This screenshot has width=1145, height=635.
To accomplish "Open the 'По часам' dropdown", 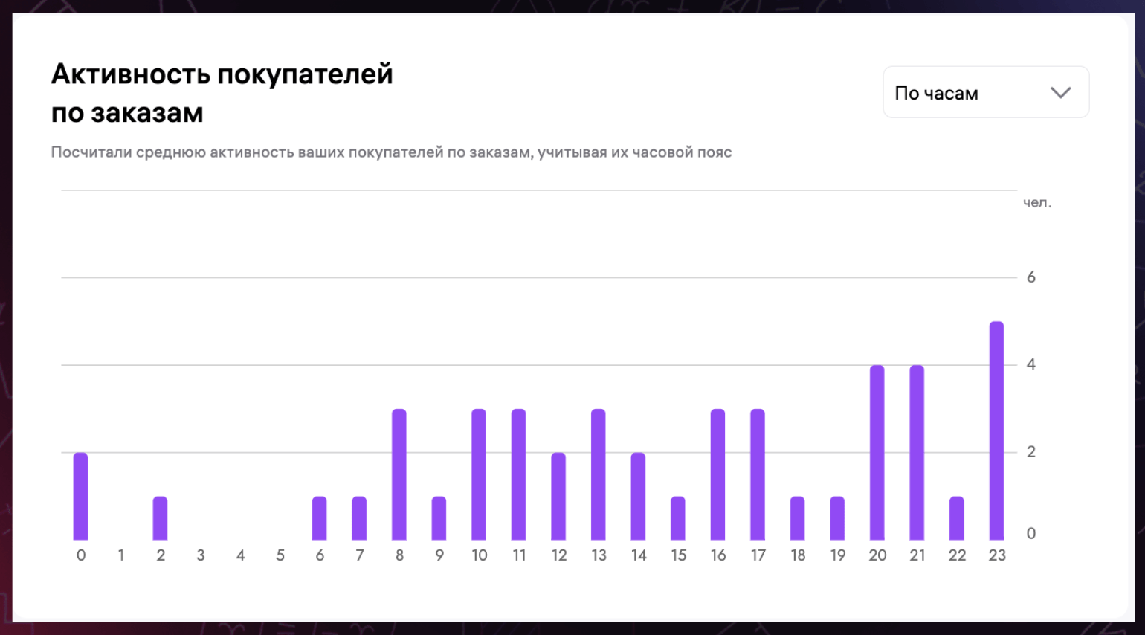I will [x=986, y=92].
